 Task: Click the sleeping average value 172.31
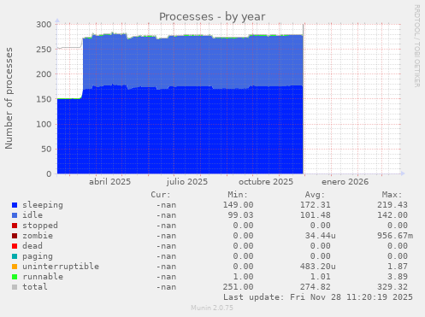pos(316,205)
